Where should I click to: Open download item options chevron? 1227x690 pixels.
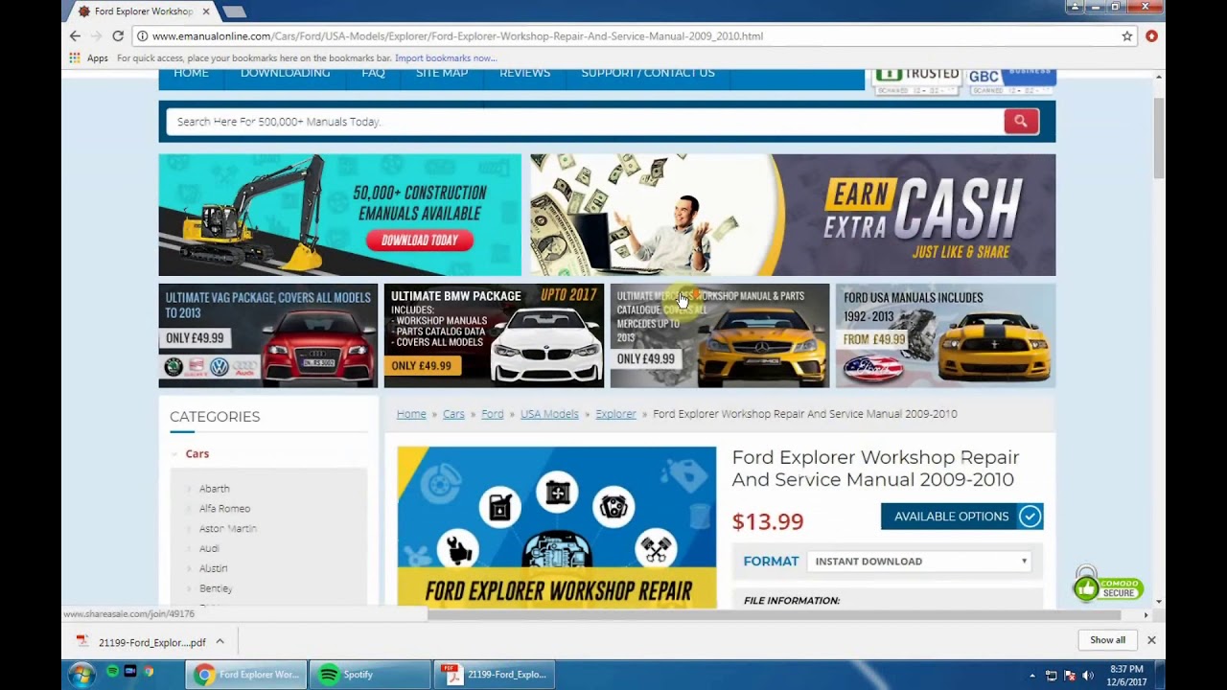coord(220,642)
